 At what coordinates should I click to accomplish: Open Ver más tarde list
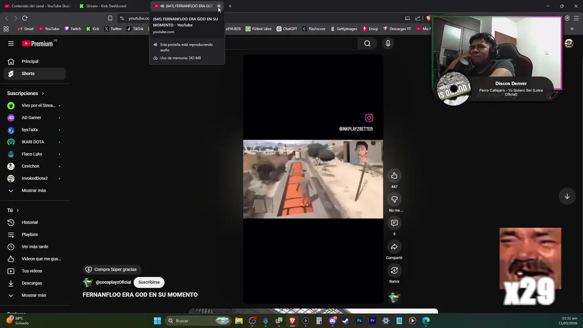(x=35, y=247)
